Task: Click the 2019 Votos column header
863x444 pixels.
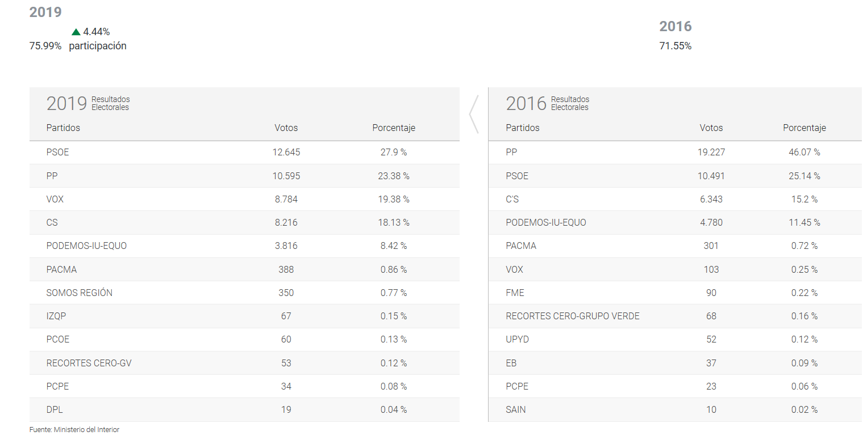Action: click(286, 128)
